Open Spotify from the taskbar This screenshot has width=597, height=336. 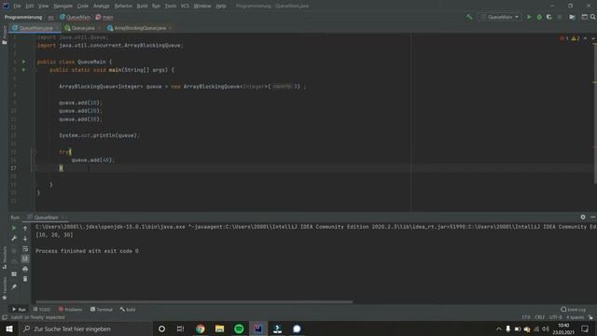coord(239,329)
